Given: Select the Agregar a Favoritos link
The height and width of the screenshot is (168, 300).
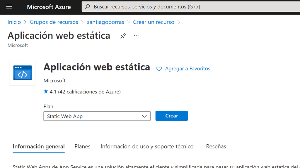Looking at the screenshot, I should (x=187, y=69).
